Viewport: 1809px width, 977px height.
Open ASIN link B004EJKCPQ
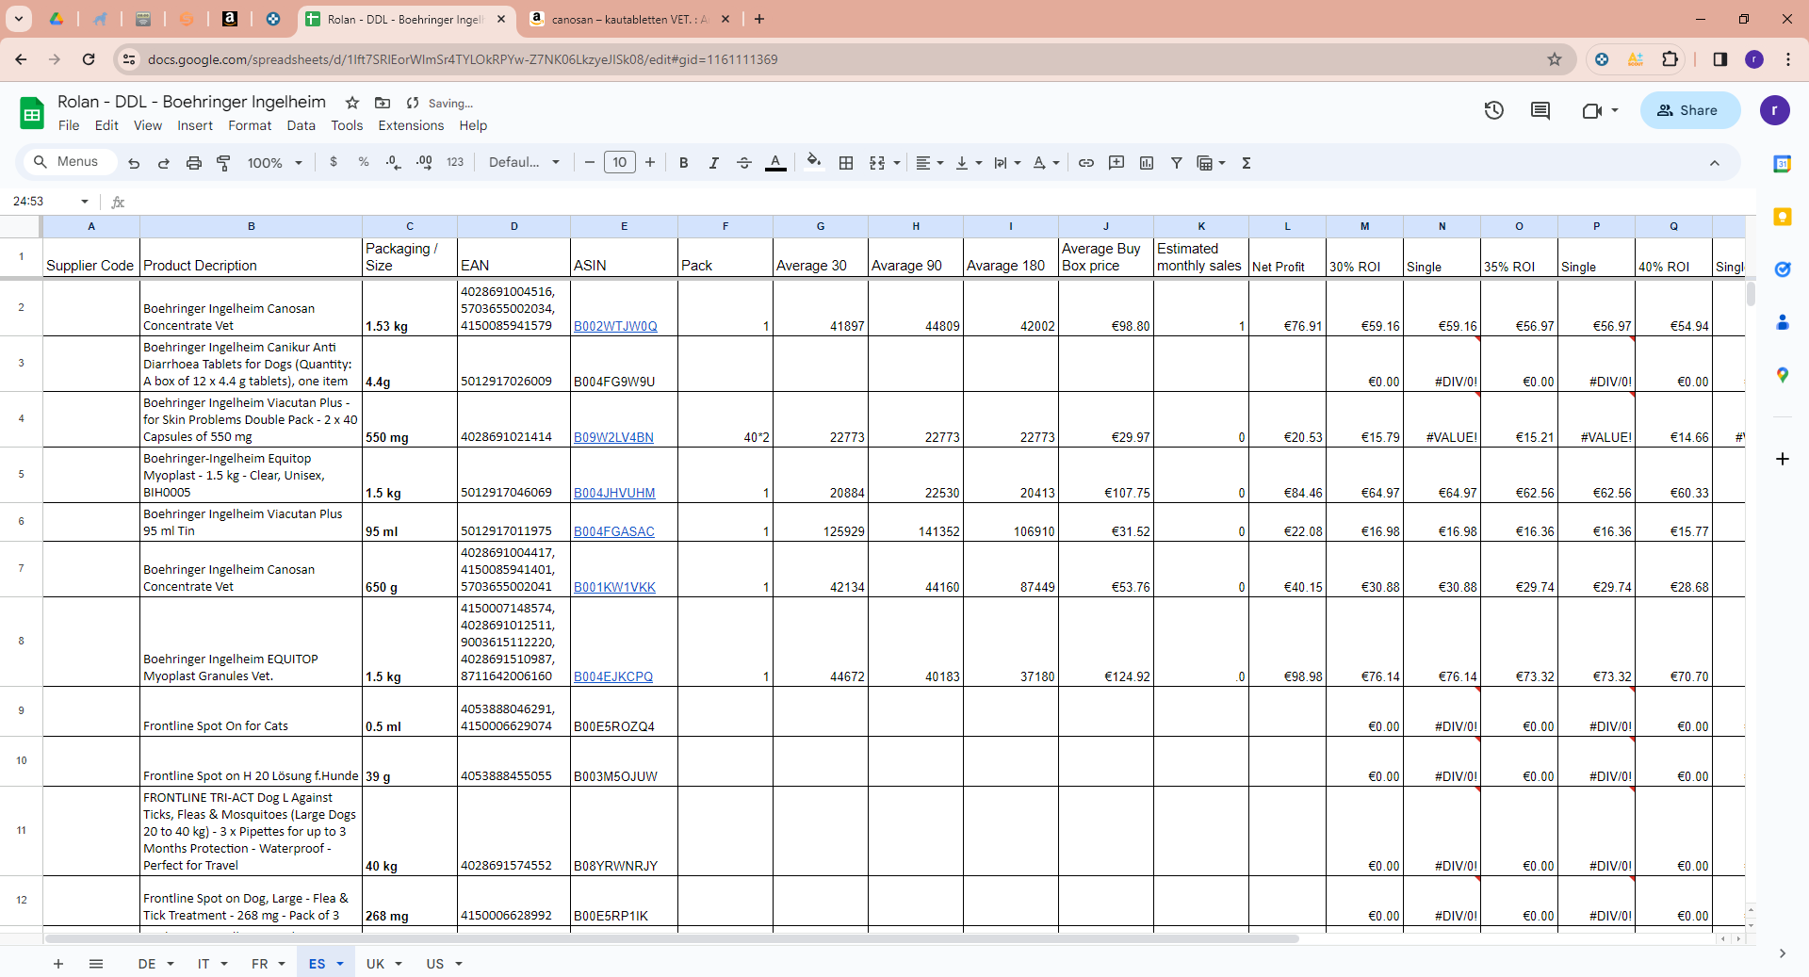(x=613, y=676)
